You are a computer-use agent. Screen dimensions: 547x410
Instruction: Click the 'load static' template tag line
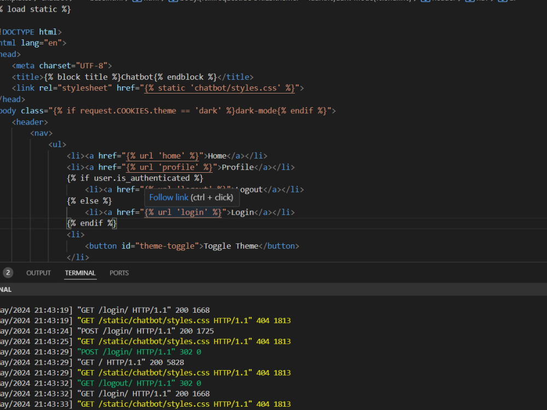(35, 9)
